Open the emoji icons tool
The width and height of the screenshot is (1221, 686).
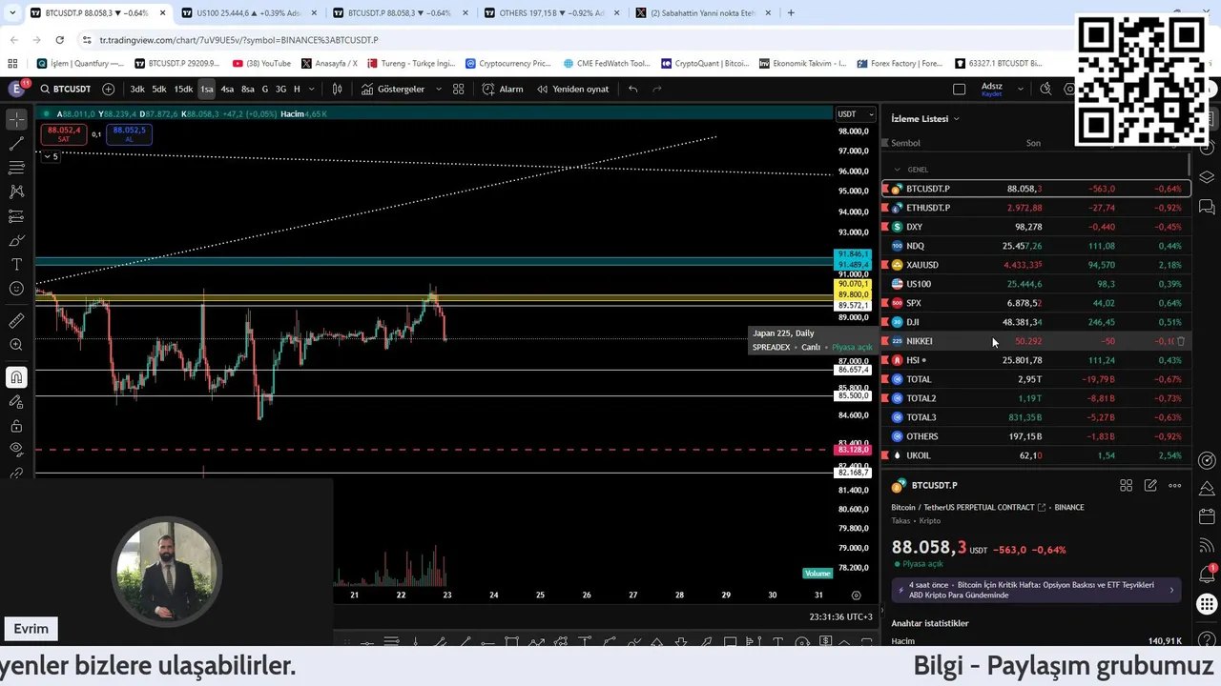click(16, 289)
